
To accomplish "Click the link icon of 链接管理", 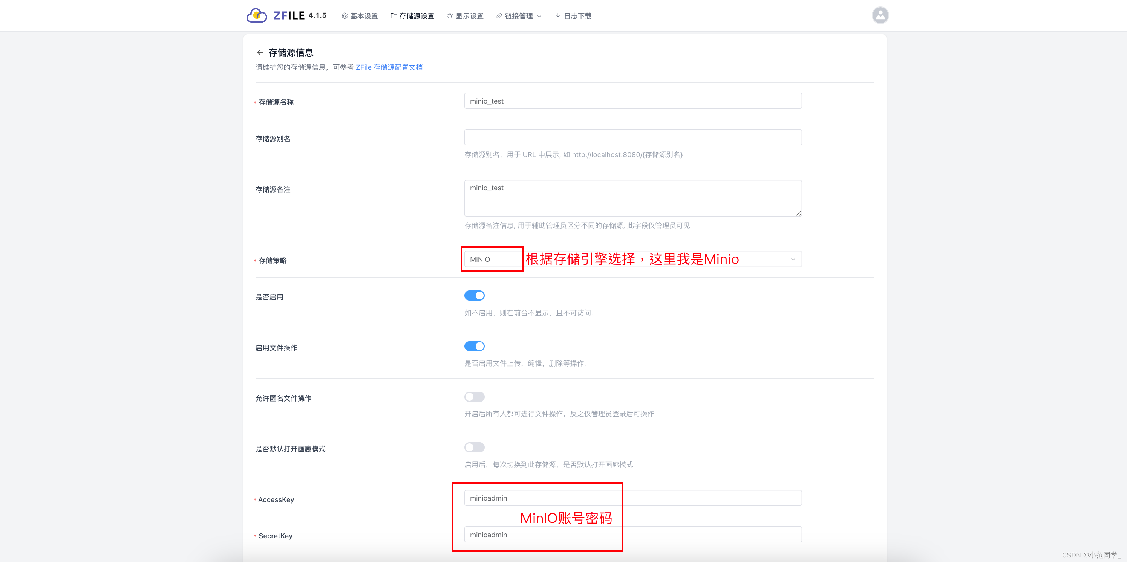I will 499,16.
